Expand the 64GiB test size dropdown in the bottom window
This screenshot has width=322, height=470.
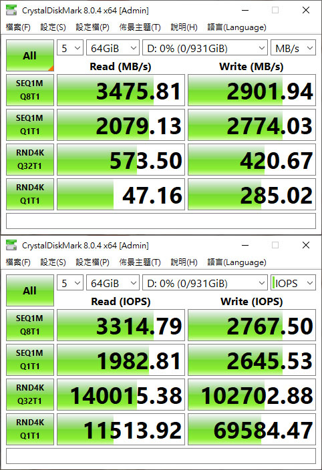pyautogui.click(x=113, y=283)
